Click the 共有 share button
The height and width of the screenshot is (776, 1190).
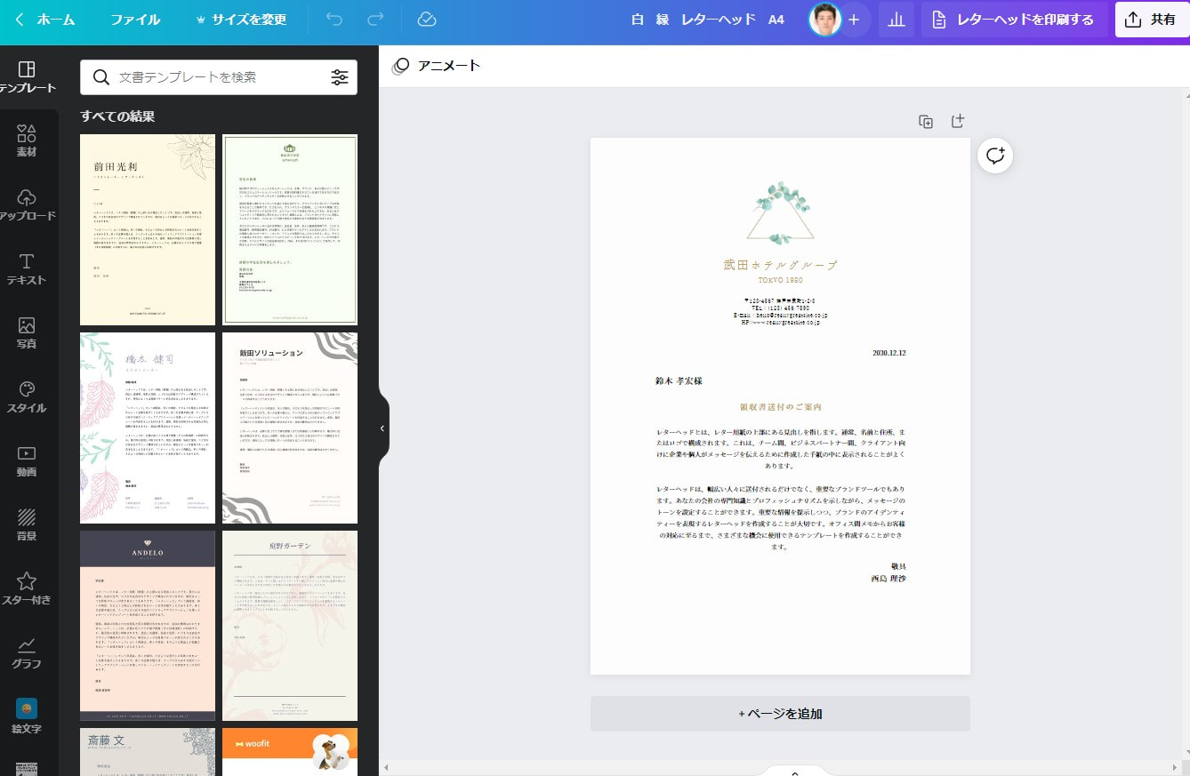click(x=1151, y=20)
